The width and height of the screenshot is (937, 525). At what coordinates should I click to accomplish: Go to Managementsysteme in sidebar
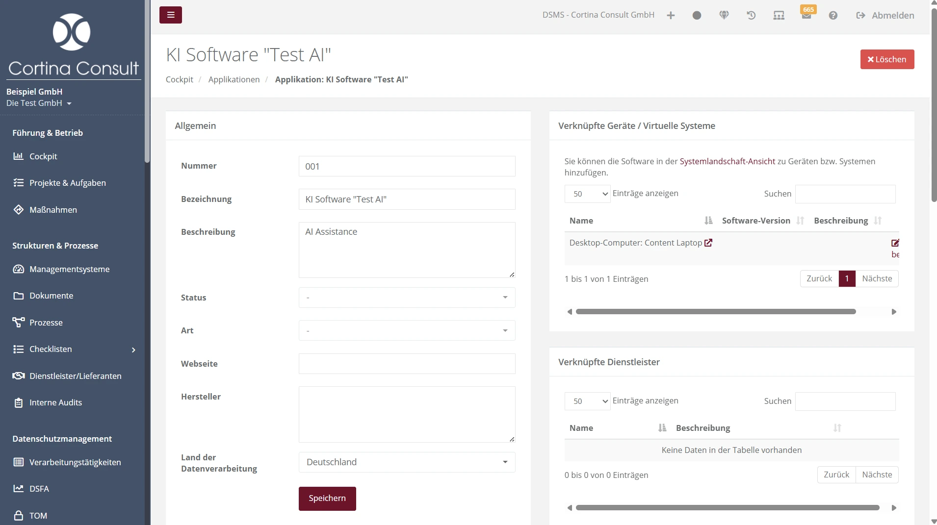(x=69, y=269)
